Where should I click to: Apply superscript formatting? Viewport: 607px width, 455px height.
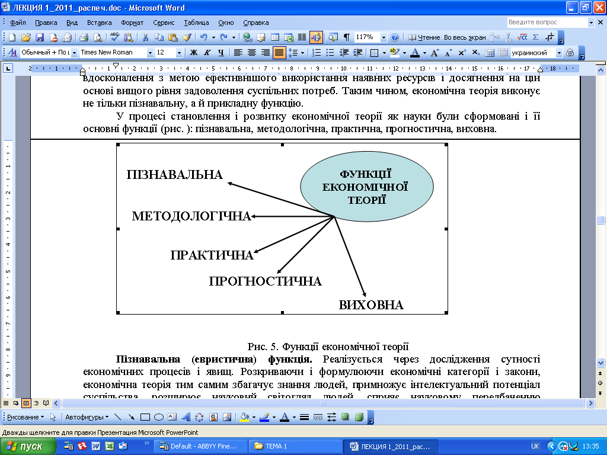click(462, 53)
